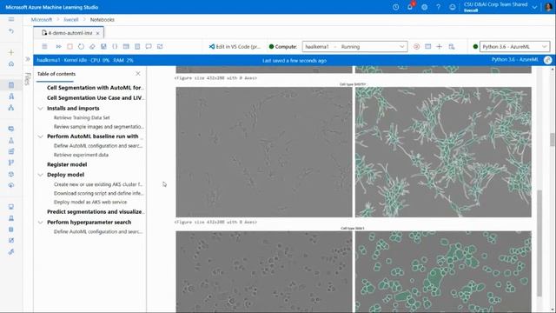Save the notebook with the disk icon
This screenshot has width=556, height=313.
103,46
